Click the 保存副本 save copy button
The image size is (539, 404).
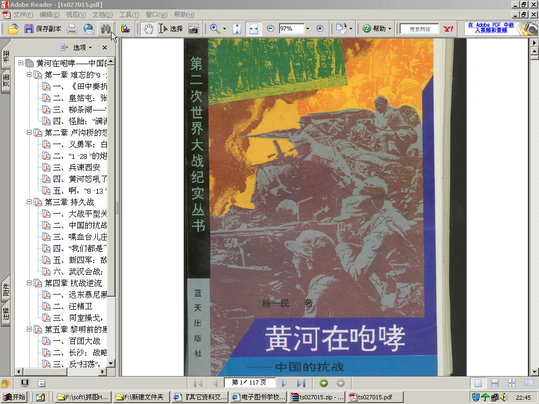click(x=43, y=29)
